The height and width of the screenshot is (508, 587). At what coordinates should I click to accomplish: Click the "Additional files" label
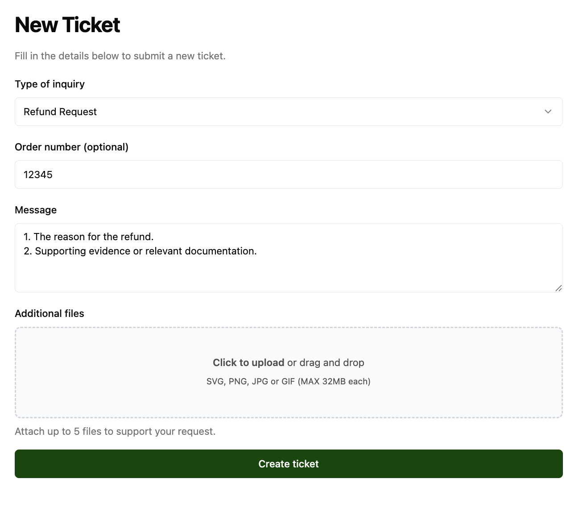(50, 313)
